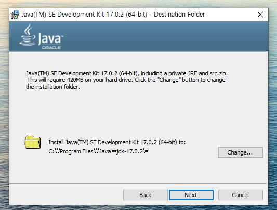The image size is (277, 210).
Task: Cancel the JDK installation
Action: click(x=241, y=195)
